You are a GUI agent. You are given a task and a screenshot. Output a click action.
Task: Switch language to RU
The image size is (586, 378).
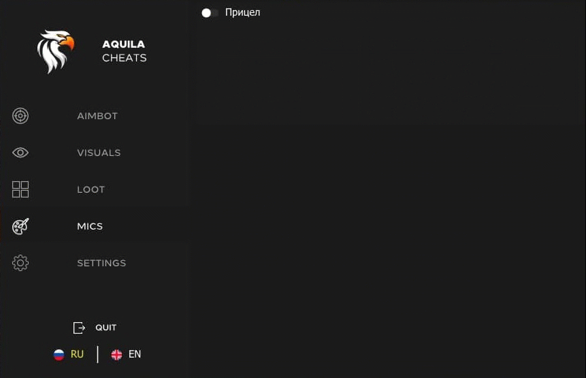[x=77, y=354]
